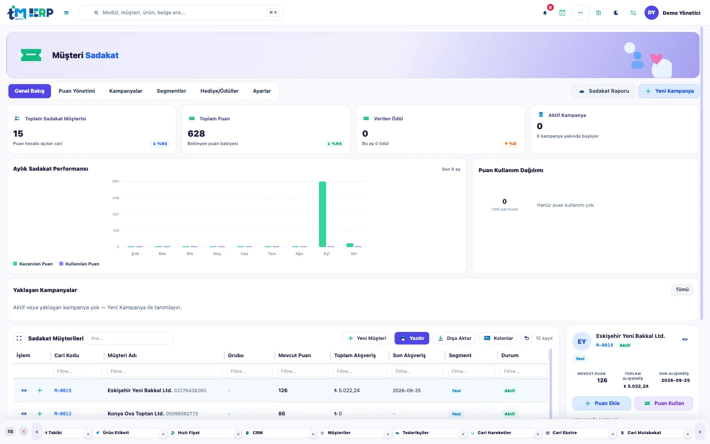
Task: Open the Ayarlar tab
Action: (x=262, y=91)
